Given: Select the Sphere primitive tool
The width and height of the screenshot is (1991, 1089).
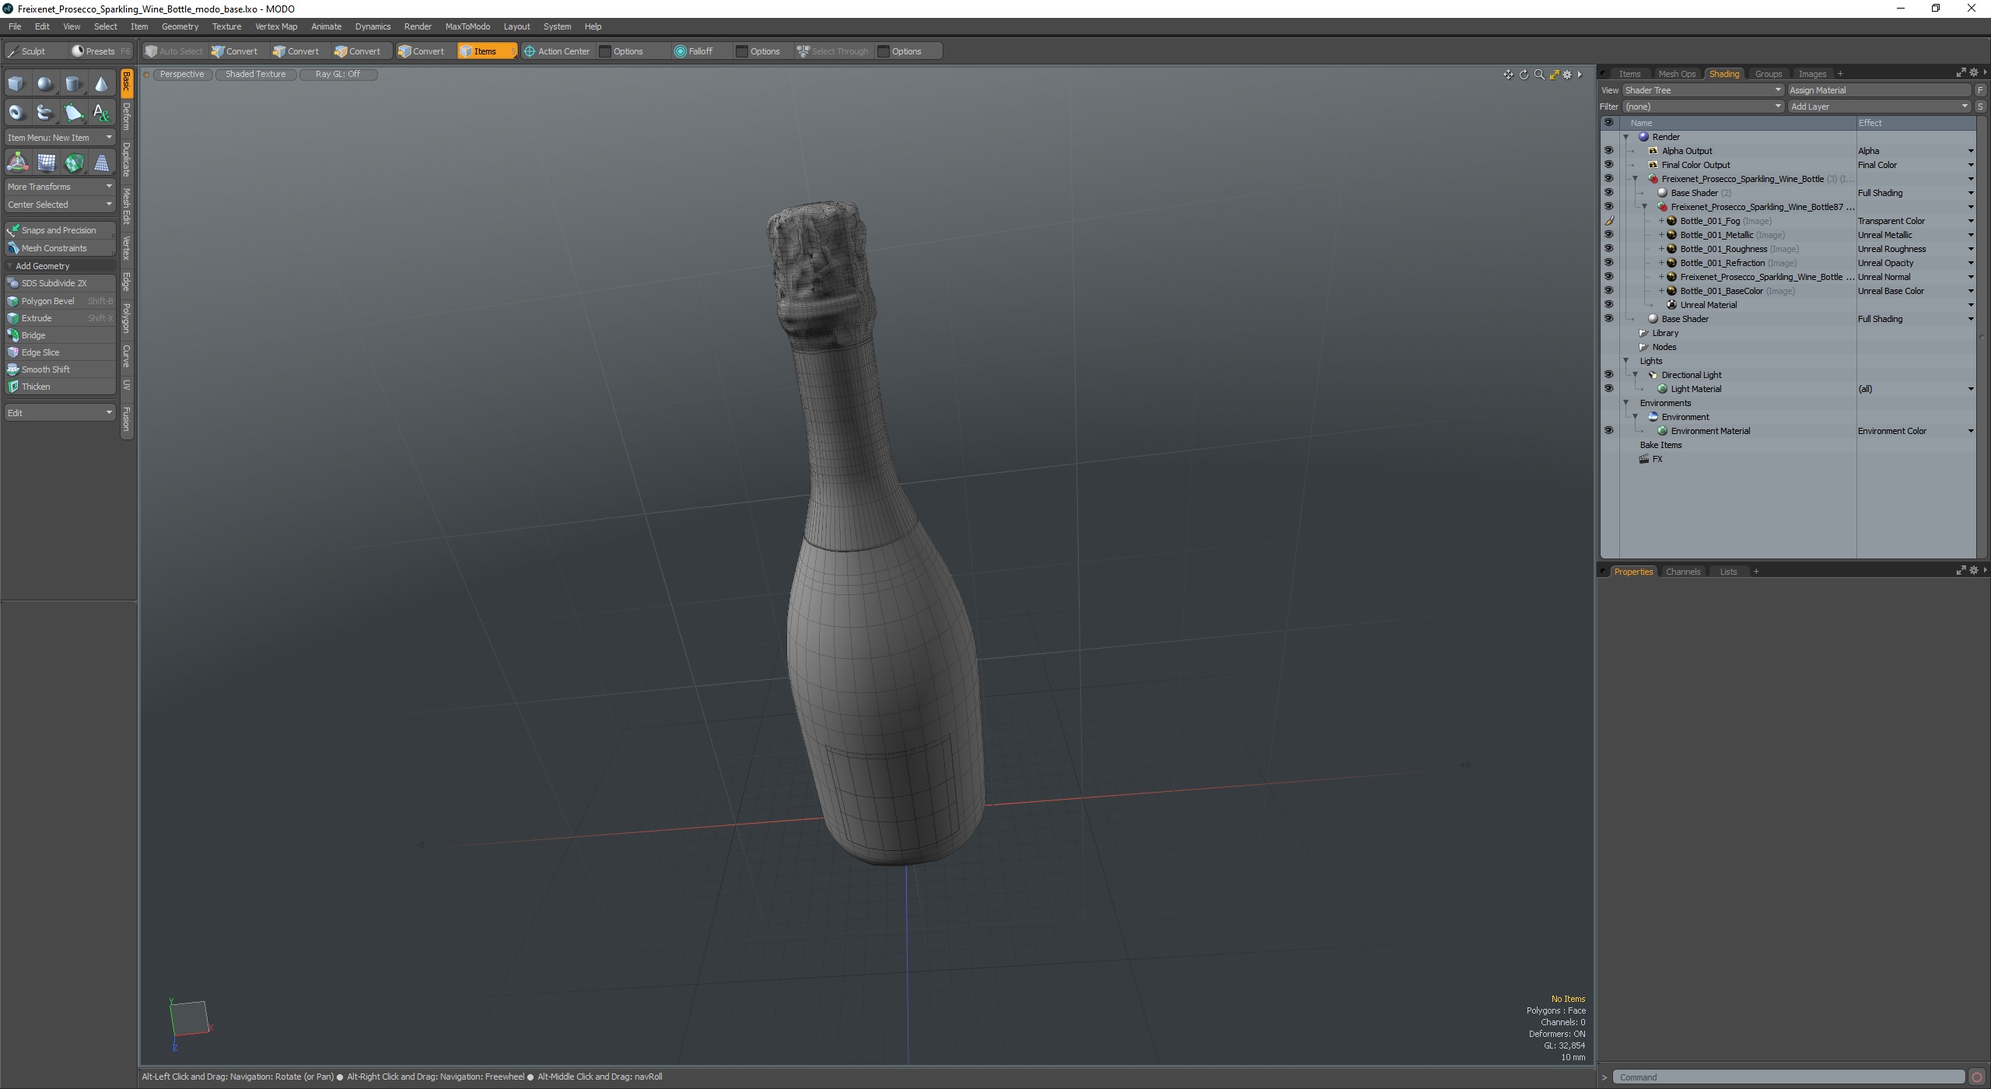Looking at the screenshot, I should (45, 84).
